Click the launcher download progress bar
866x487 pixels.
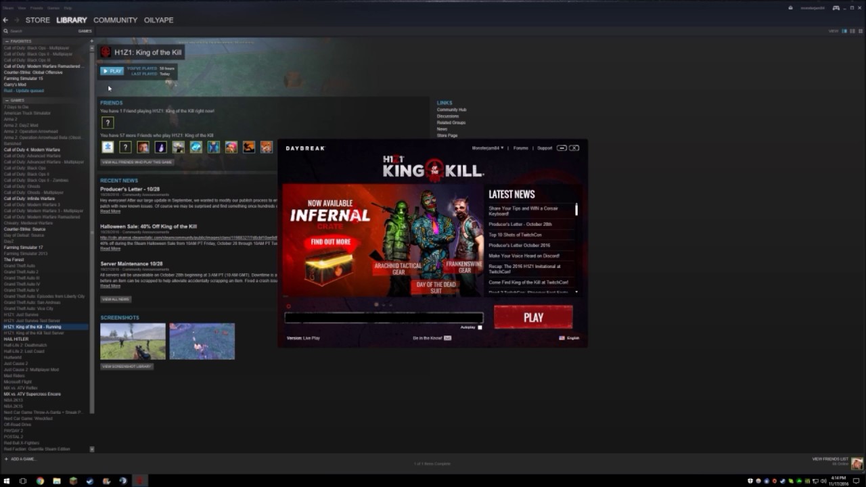coord(384,318)
